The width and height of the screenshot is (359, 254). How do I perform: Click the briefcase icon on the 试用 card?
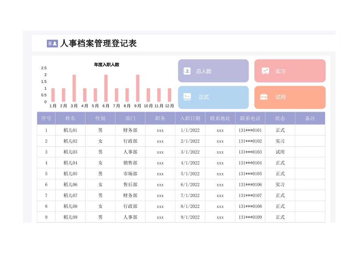265,97
